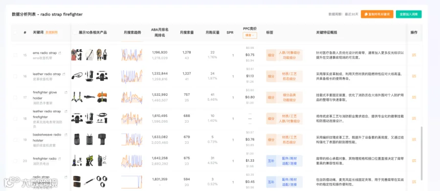Click purchase rate 5.46%
440x191 pixels.
pyautogui.click(x=213, y=100)
